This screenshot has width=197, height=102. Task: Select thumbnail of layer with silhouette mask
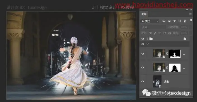(x=159, y=68)
